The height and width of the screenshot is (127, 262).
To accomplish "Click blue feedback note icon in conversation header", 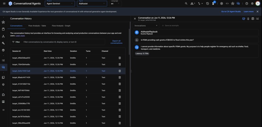I will (243, 19).
